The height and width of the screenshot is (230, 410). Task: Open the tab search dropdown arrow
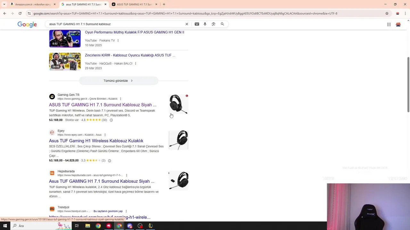(x=4, y=4)
